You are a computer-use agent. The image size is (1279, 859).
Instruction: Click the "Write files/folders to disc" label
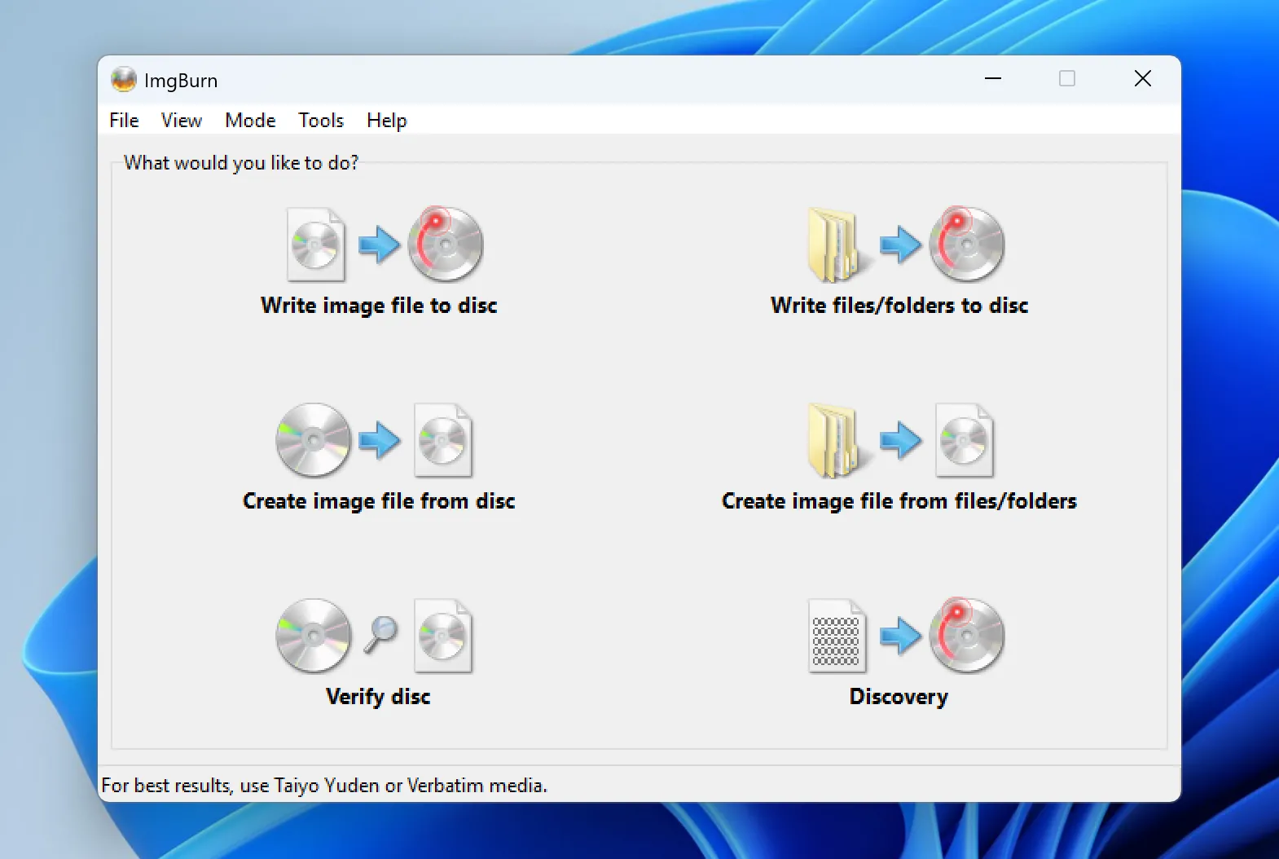[899, 306]
